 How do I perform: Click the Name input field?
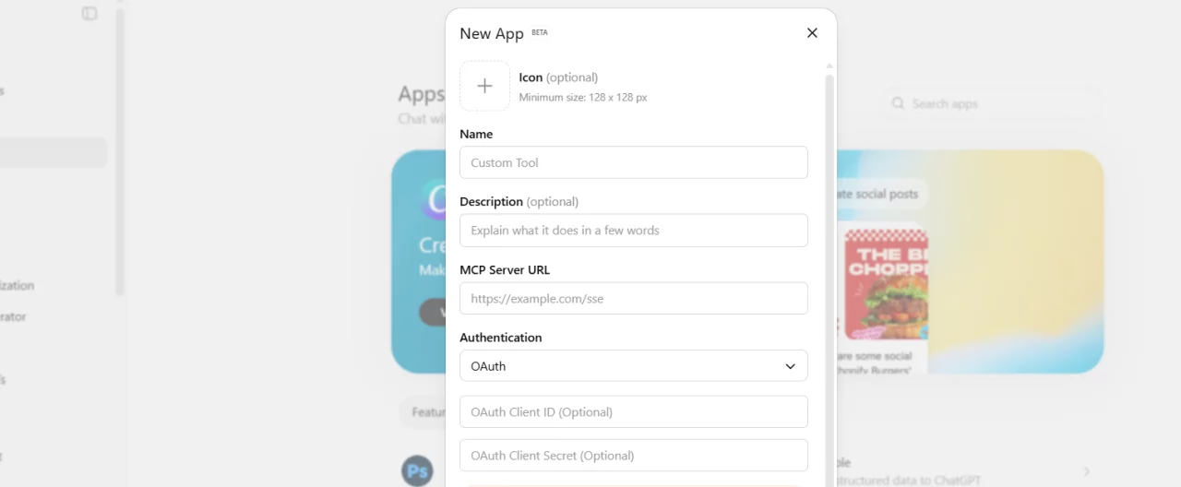pyautogui.click(x=634, y=162)
